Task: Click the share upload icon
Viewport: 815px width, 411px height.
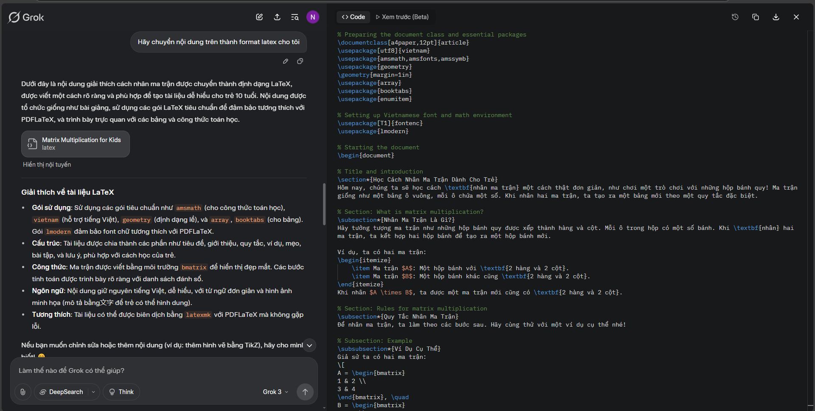Action: point(277,17)
